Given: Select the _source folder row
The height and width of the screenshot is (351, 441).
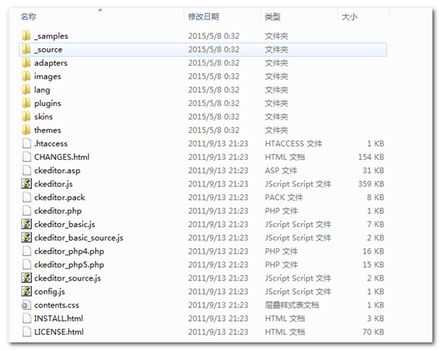Looking at the screenshot, I should [203, 50].
